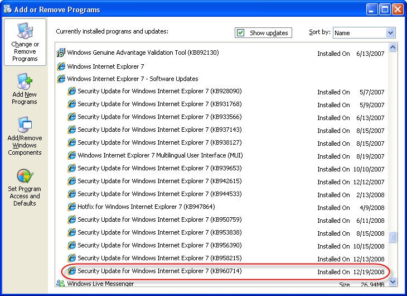Select IE7 Multilingual User Interface (MUI) entry text

160,156
